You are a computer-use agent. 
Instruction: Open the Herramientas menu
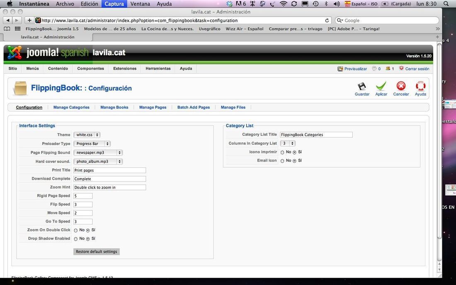click(x=158, y=69)
